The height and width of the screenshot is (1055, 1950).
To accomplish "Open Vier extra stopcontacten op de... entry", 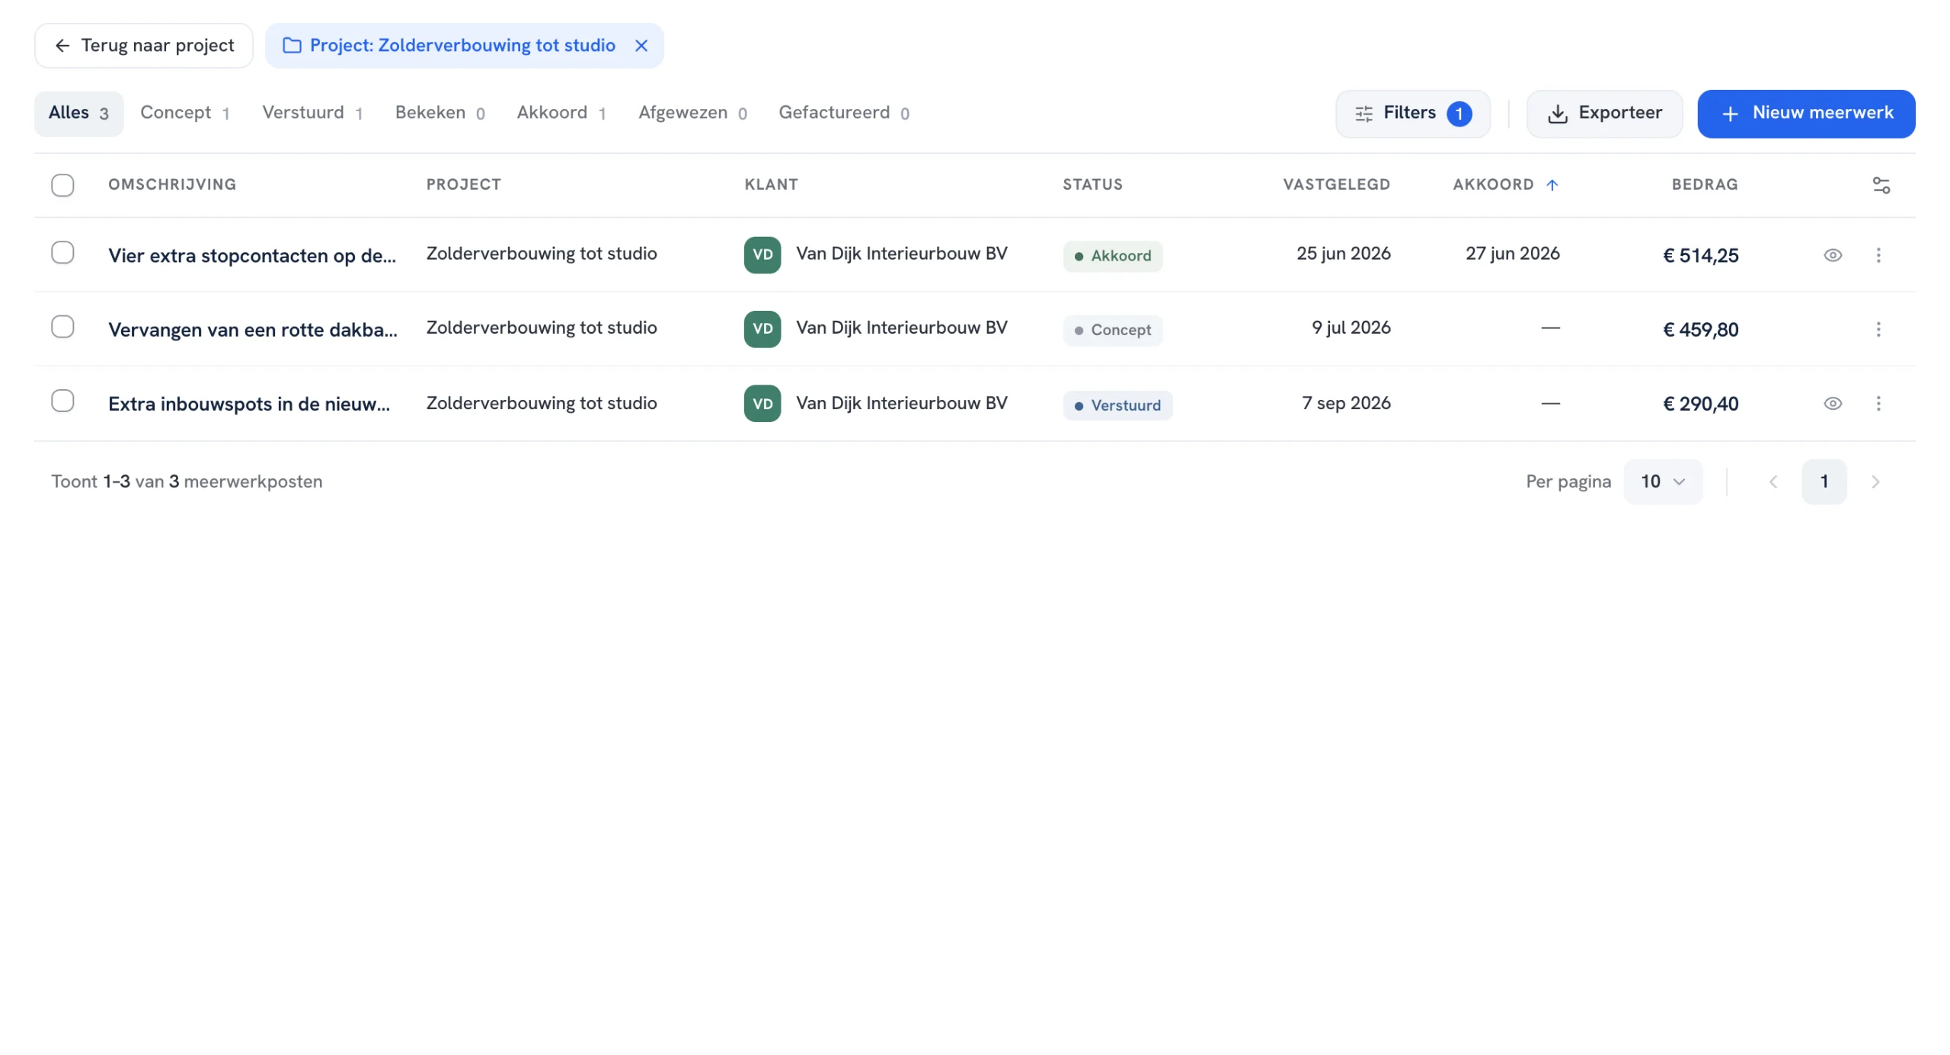I will [252, 256].
